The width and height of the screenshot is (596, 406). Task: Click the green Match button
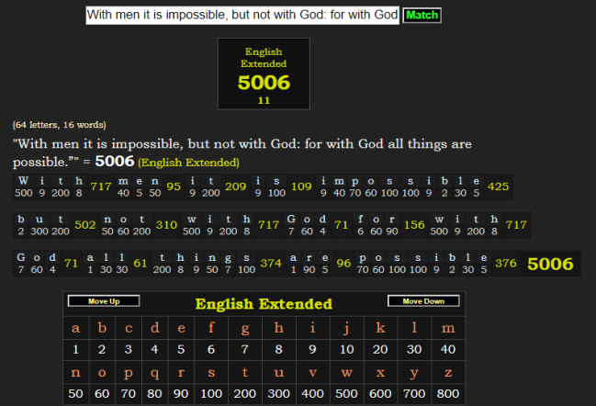click(x=422, y=16)
